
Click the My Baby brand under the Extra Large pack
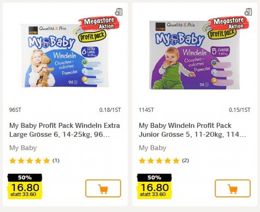(x=23, y=148)
